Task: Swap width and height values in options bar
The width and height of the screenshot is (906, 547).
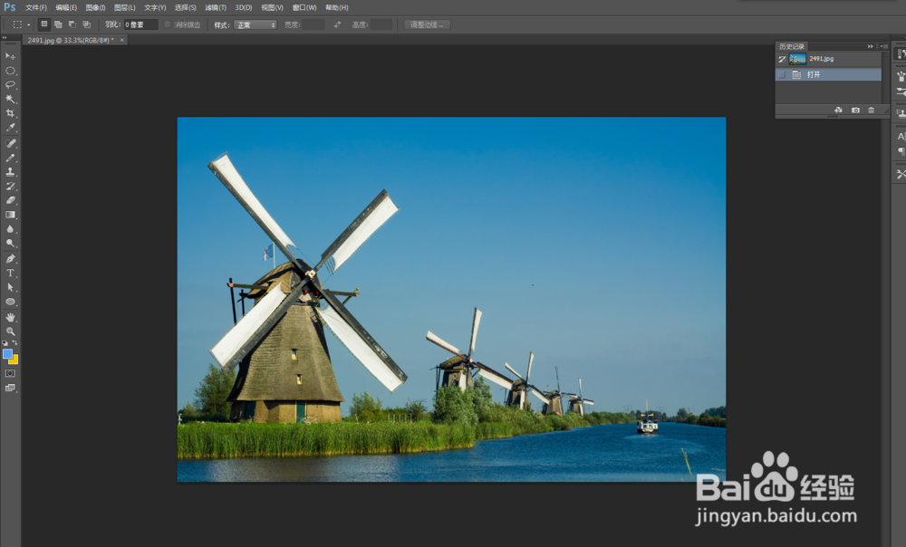Action: pos(337,24)
